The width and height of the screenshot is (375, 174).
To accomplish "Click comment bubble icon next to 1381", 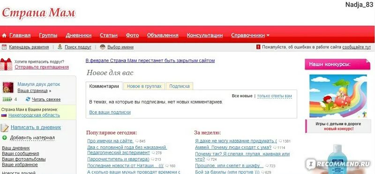I will [x=280, y=141].
